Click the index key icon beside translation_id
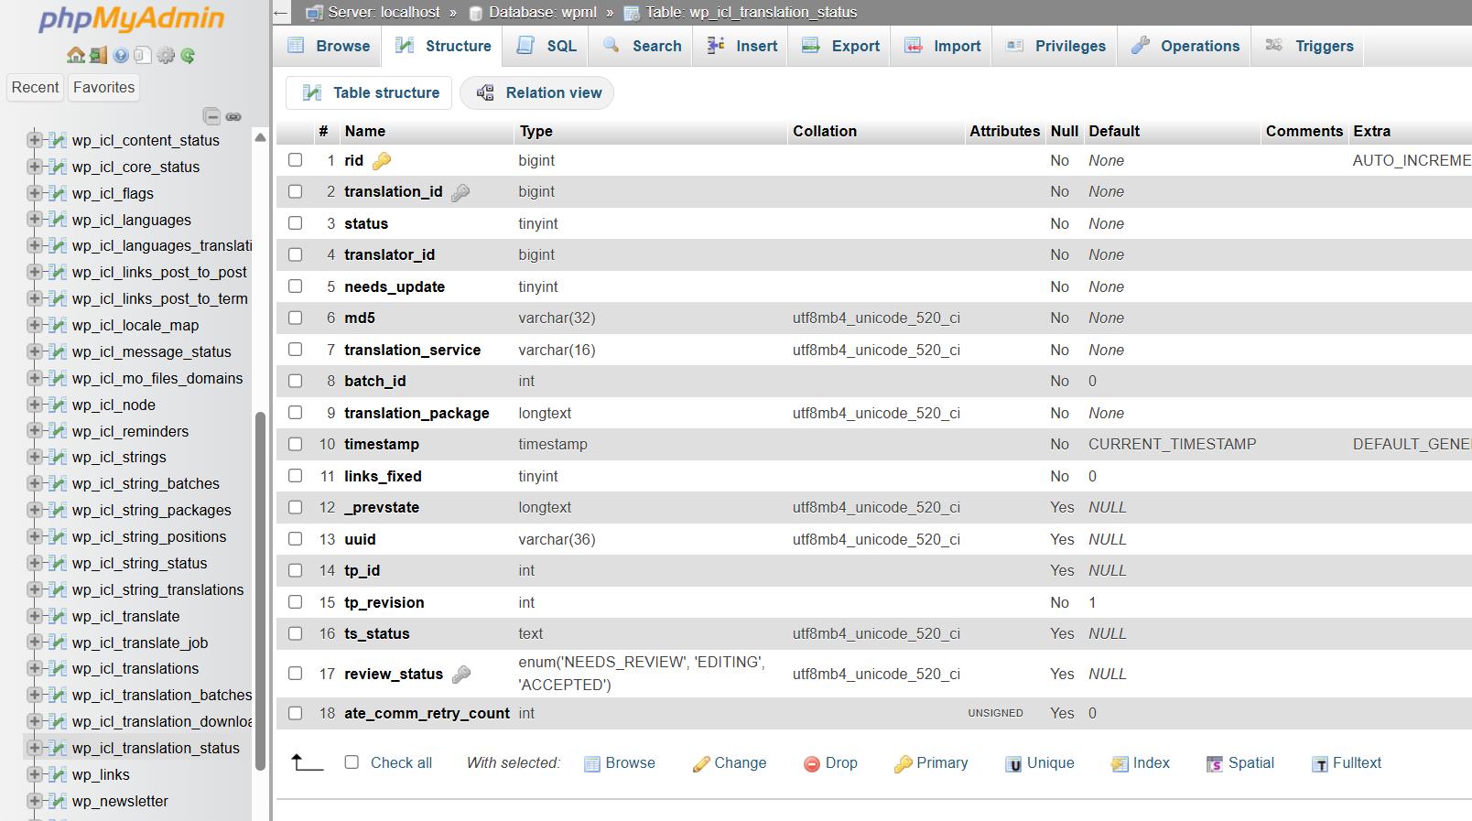The image size is (1472, 821). (460, 192)
